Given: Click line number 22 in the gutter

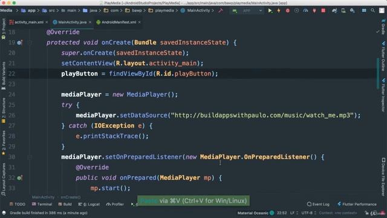Looking at the screenshot, I should click(x=11, y=74).
